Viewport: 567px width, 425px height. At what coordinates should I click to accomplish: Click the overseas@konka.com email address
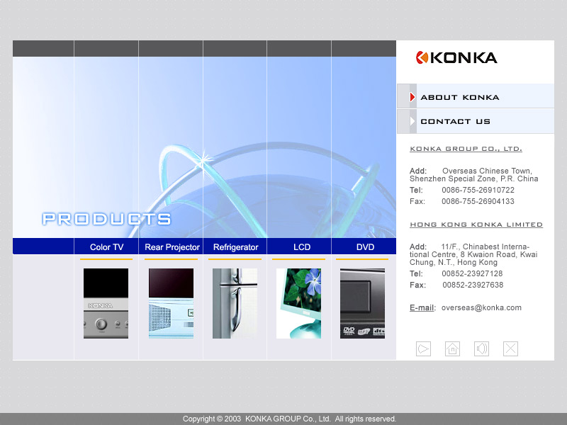[481, 307]
